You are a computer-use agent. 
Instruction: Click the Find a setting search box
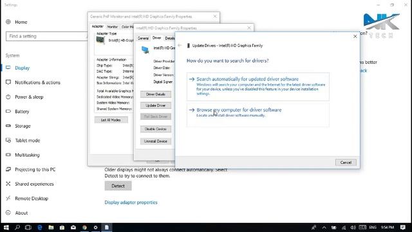click(47, 36)
